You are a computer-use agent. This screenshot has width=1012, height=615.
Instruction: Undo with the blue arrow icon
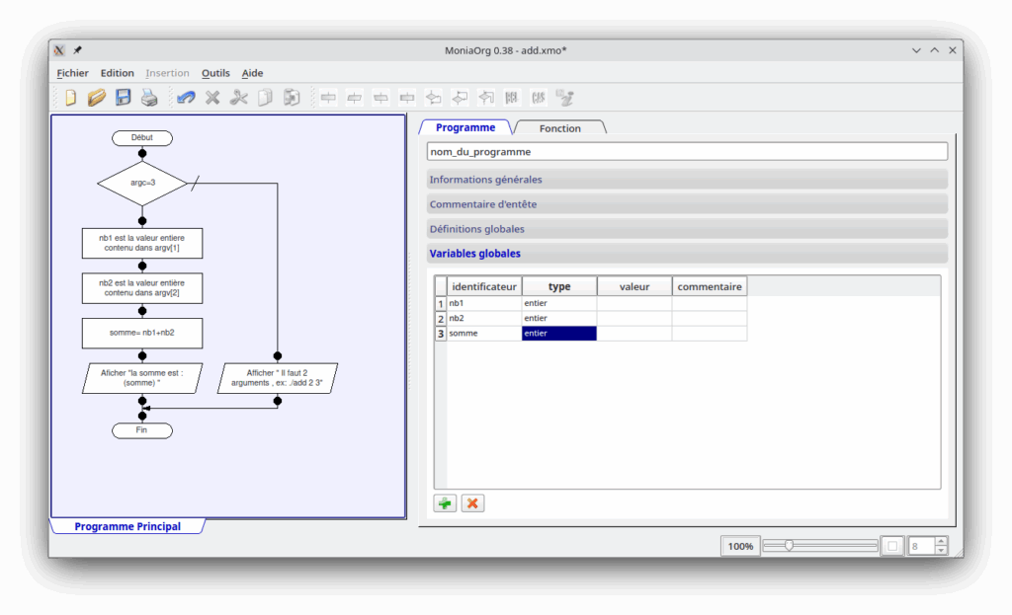click(186, 98)
